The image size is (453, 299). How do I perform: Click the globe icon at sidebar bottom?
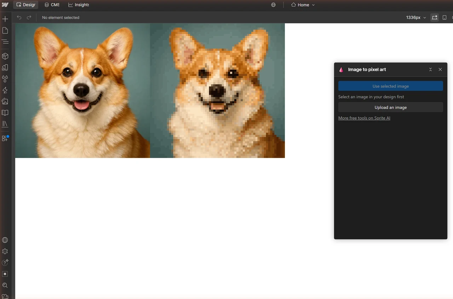pos(5,240)
